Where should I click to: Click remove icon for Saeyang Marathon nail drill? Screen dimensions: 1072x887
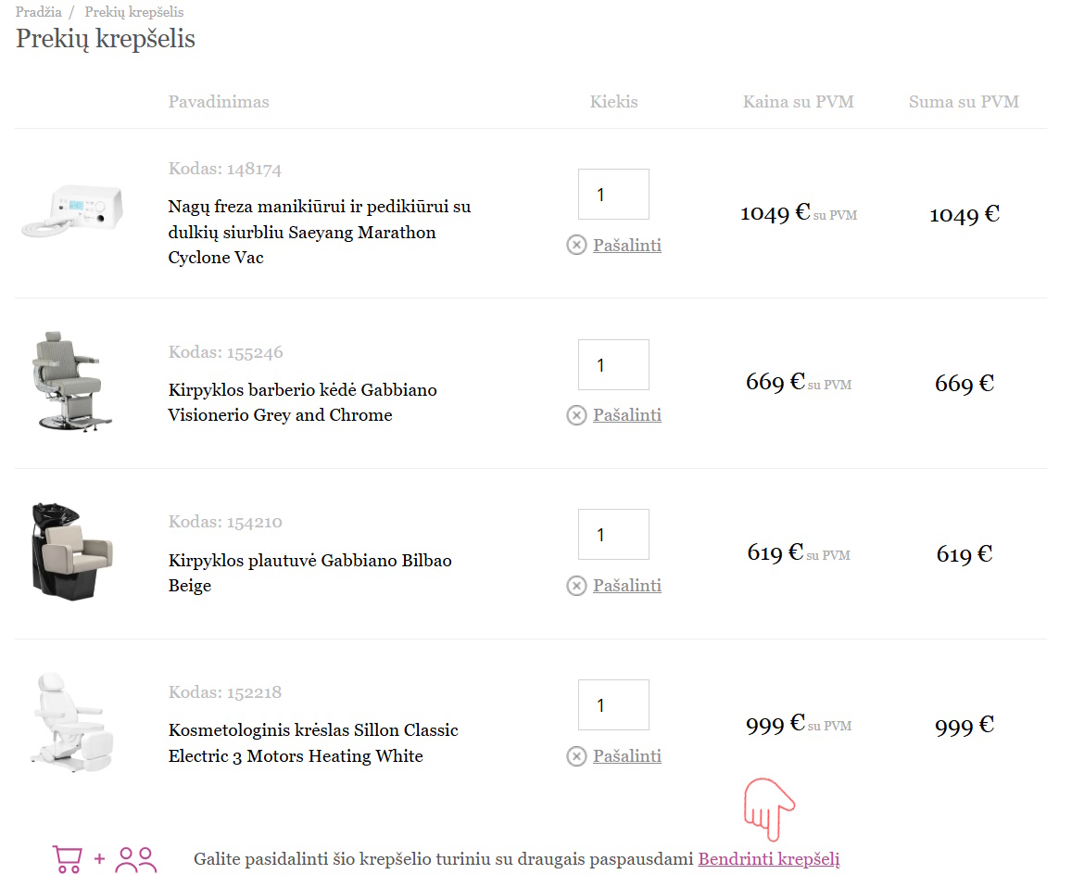tap(576, 245)
